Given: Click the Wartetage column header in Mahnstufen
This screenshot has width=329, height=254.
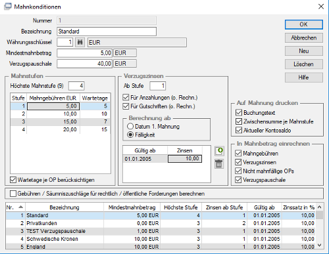Looking at the screenshot, I should 95,98.
